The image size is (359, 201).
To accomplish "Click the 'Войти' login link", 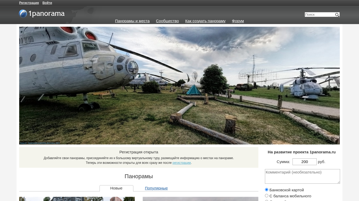I will (47, 3).
